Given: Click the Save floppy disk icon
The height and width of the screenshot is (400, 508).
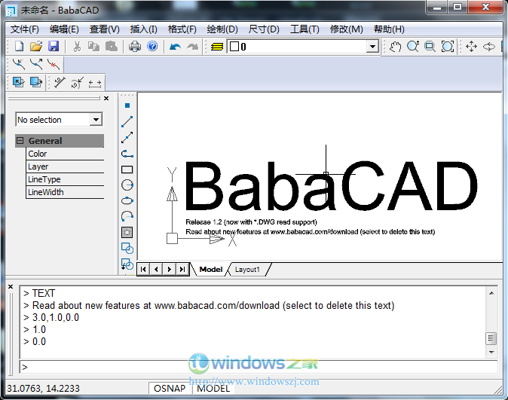Looking at the screenshot, I should click(x=54, y=47).
